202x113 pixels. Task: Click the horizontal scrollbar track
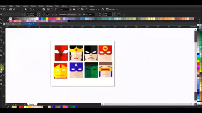(x=148, y=104)
